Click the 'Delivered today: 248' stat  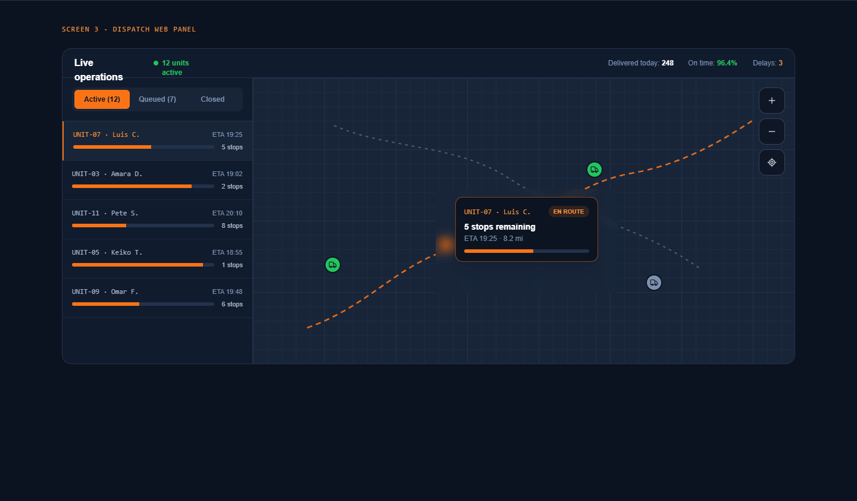point(641,63)
